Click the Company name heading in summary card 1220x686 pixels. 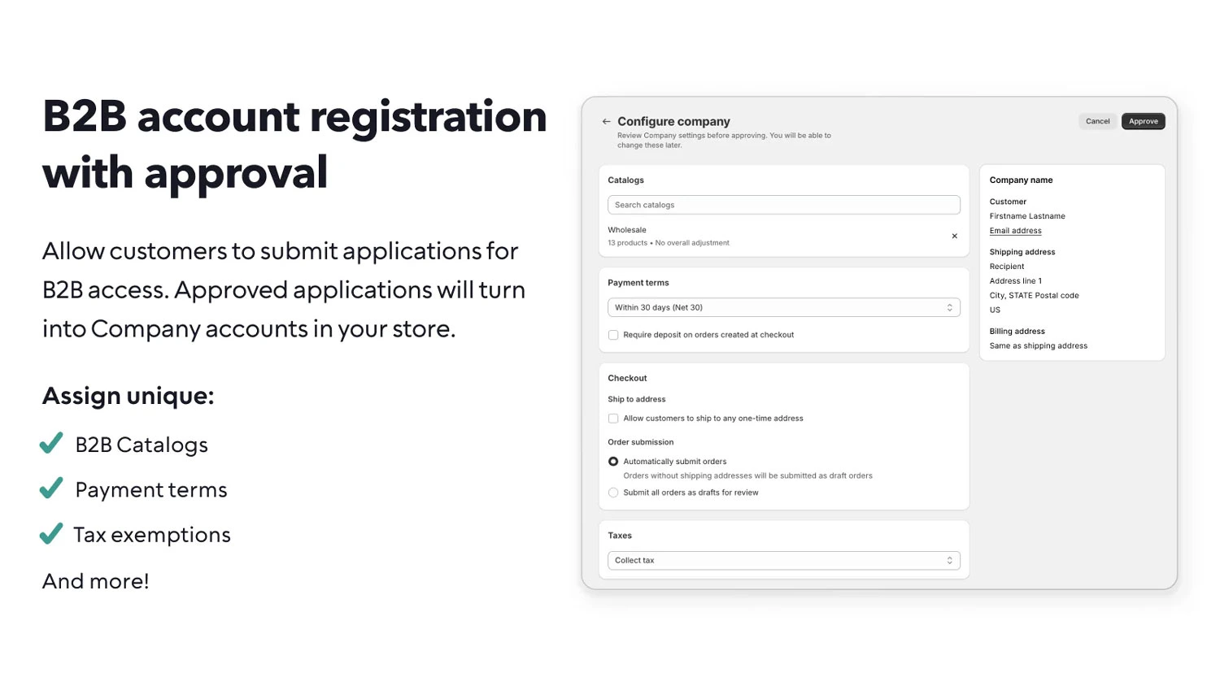pos(1021,180)
